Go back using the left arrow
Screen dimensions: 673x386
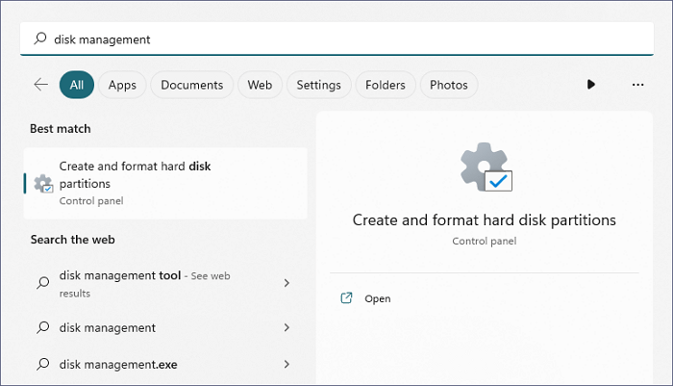coord(40,85)
